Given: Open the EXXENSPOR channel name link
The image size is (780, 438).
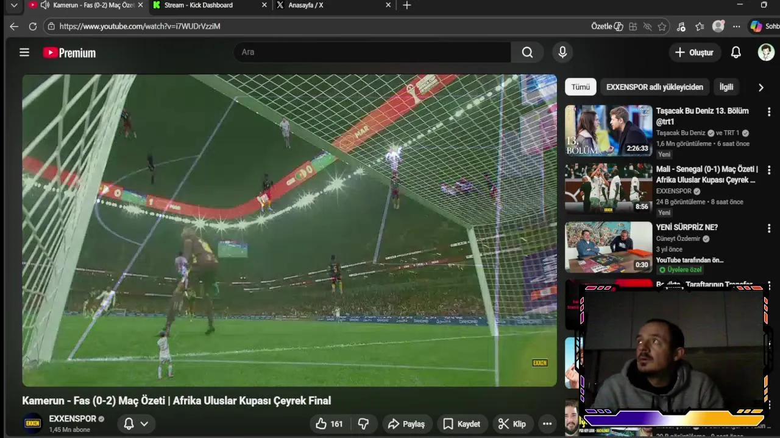Looking at the screenshot, I should (x=73, y=419).
